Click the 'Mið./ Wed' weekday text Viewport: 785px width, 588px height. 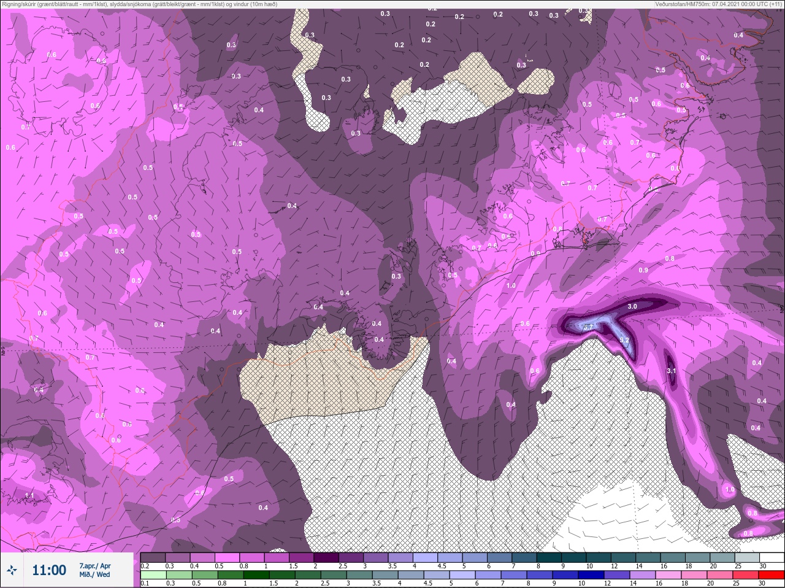pyautogui.click(x=94, y=574)
